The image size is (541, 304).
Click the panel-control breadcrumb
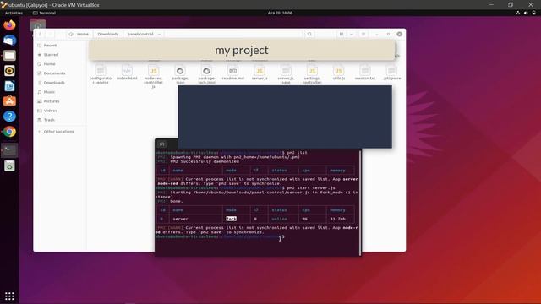[x=140, y=34]
